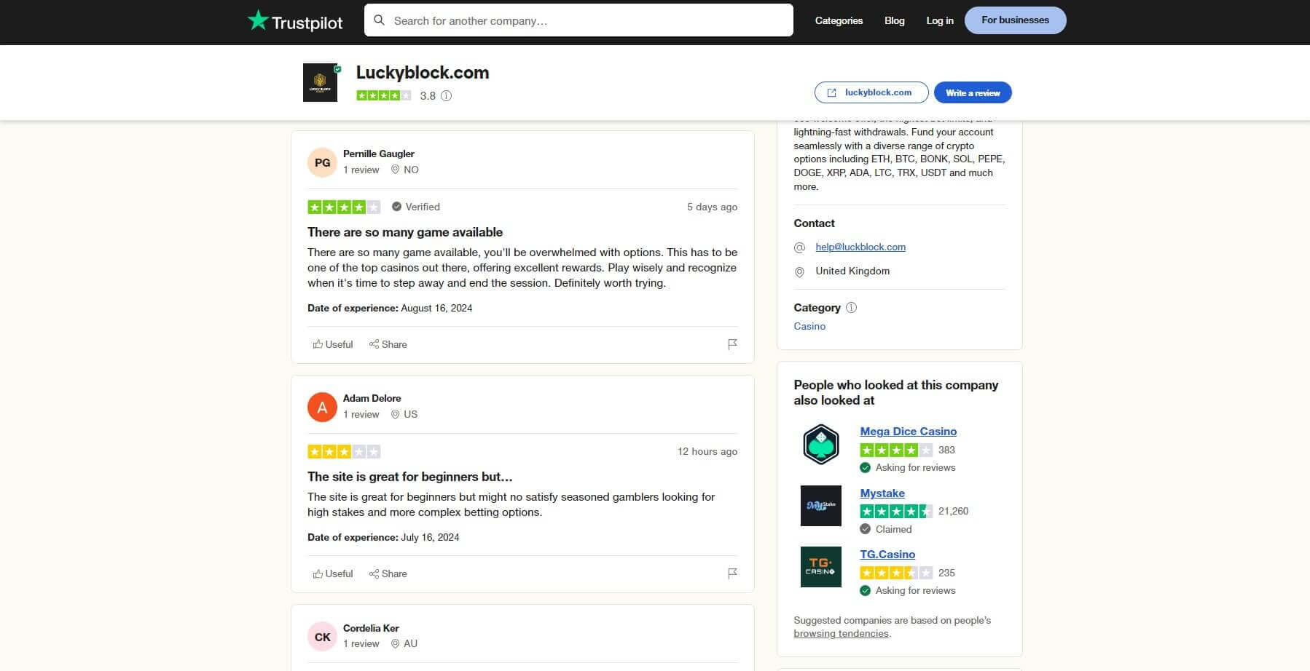Click the Log in button
The image size is (1310, 671).
pyautogui.click(x=939, y=20)
